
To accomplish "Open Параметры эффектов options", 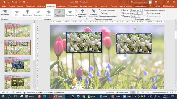I will coord(82,13).
